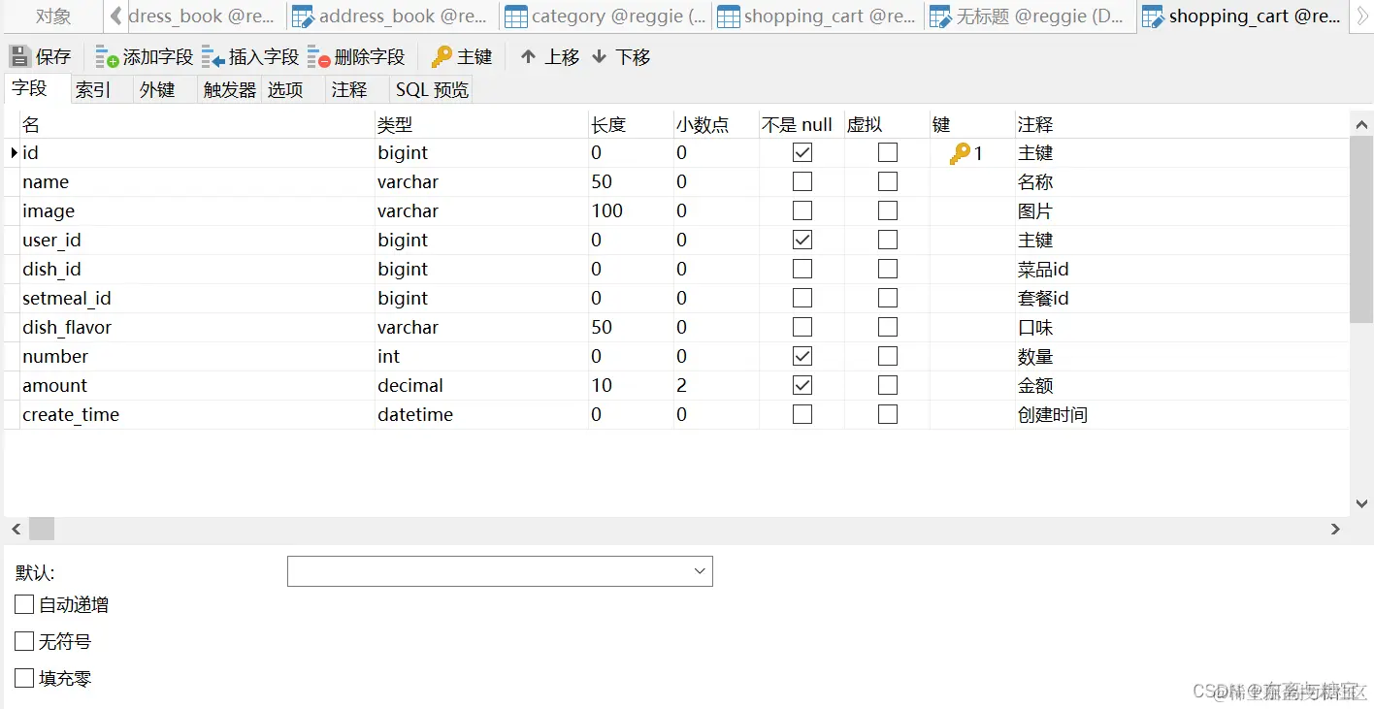Open the category @reggie tab

(605, 16)
